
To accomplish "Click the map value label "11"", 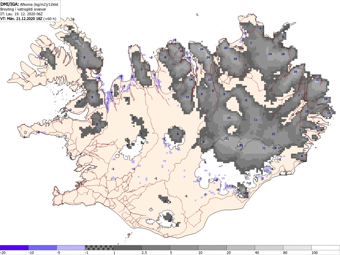I will pos(256,120).
